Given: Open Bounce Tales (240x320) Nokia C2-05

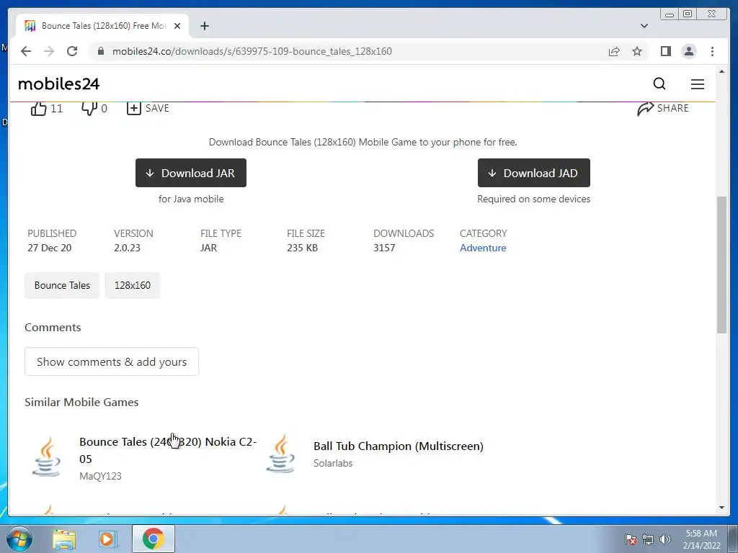Looking at the screenshot, I should (x=167, y=450).
